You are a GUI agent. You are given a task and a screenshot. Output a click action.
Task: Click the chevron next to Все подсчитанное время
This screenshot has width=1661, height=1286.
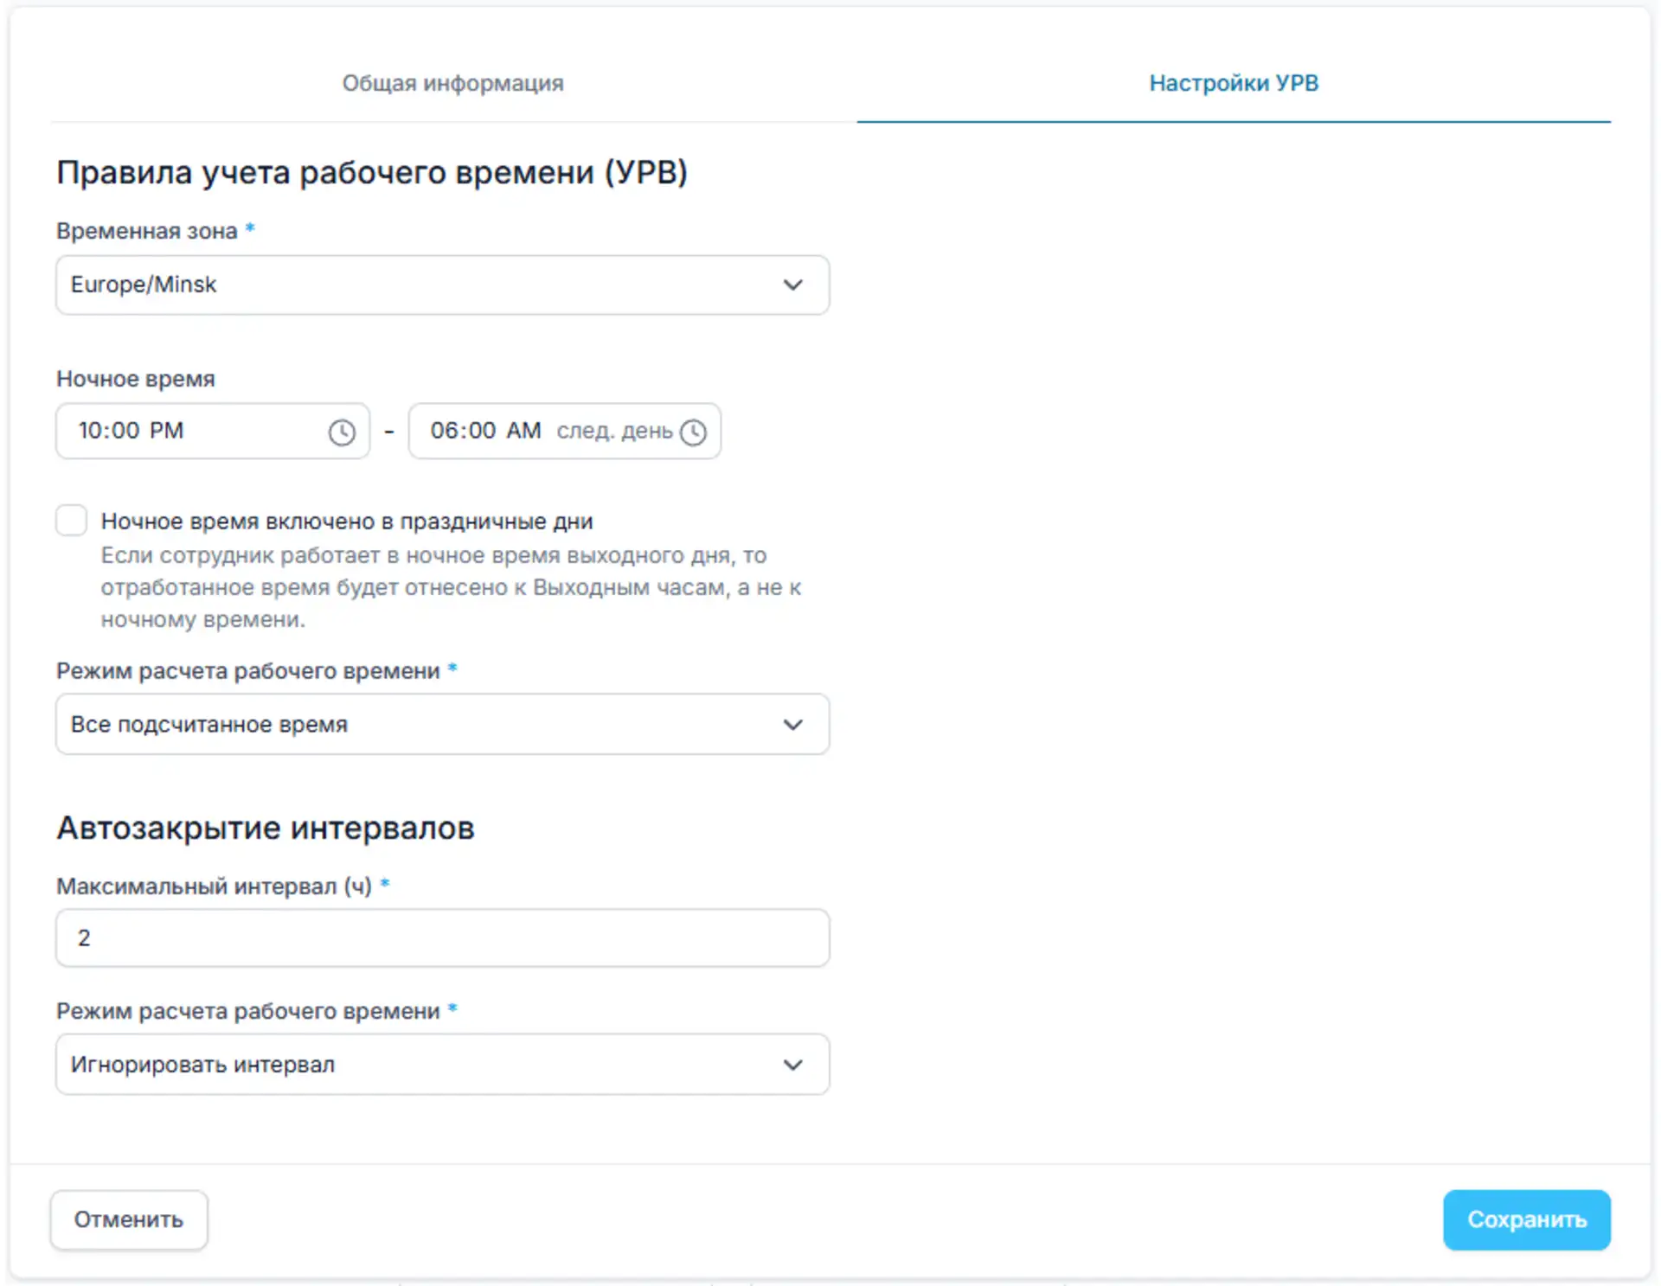click(792, 725)
